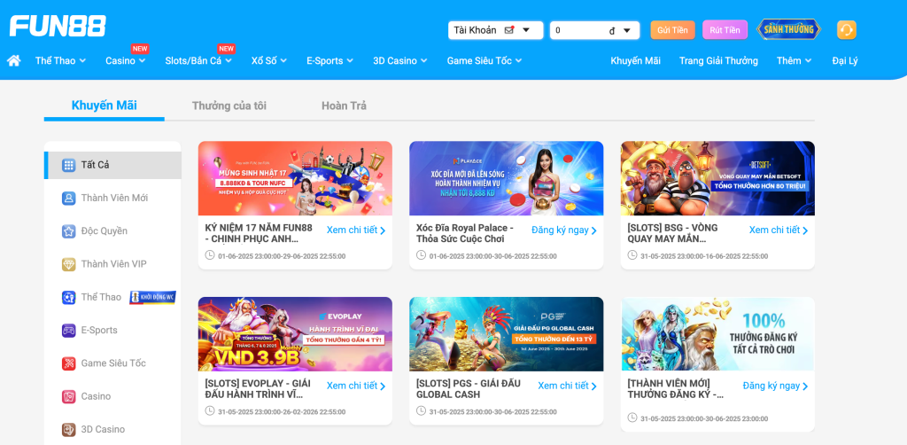Open the Đại Lý page

(844, 60)
